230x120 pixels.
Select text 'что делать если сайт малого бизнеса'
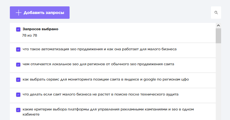(x=57, y=95)
